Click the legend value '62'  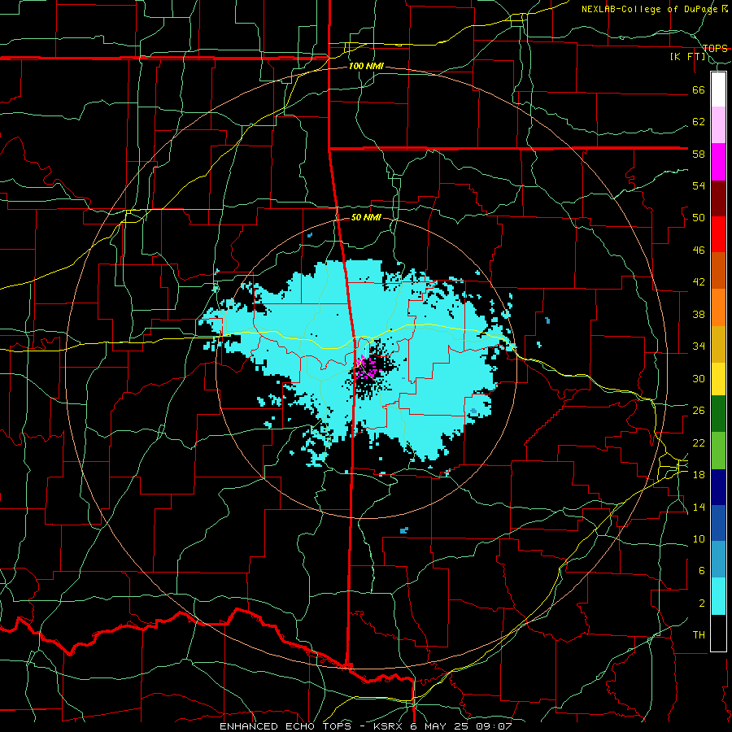tap(699, 122)
